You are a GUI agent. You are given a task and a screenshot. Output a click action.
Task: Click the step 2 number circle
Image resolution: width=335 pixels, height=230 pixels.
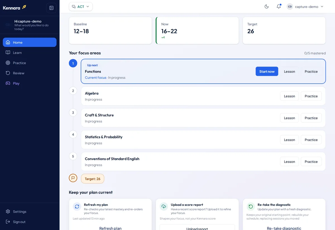tap(73, 91)
